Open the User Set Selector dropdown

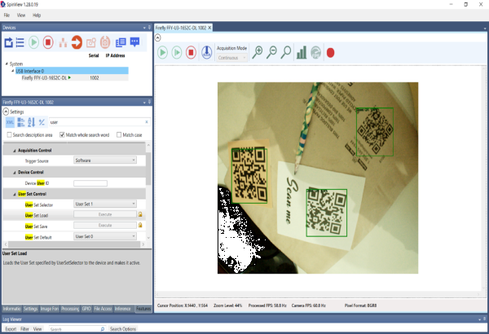coord(105,204)
